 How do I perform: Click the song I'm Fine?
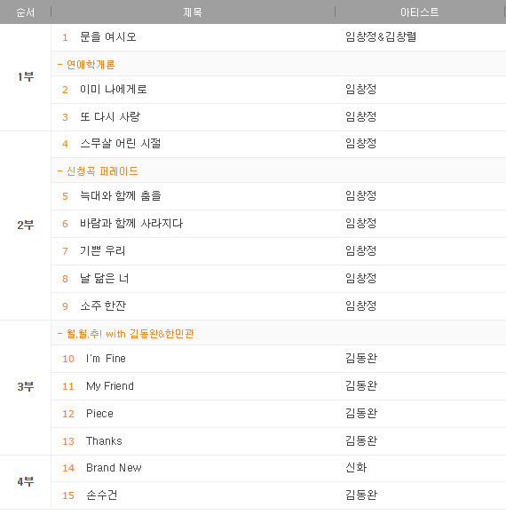tap(106, 359)
